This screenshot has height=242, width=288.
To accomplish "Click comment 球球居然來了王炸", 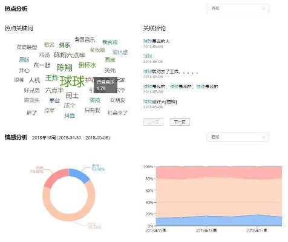I will coord(171,71).
